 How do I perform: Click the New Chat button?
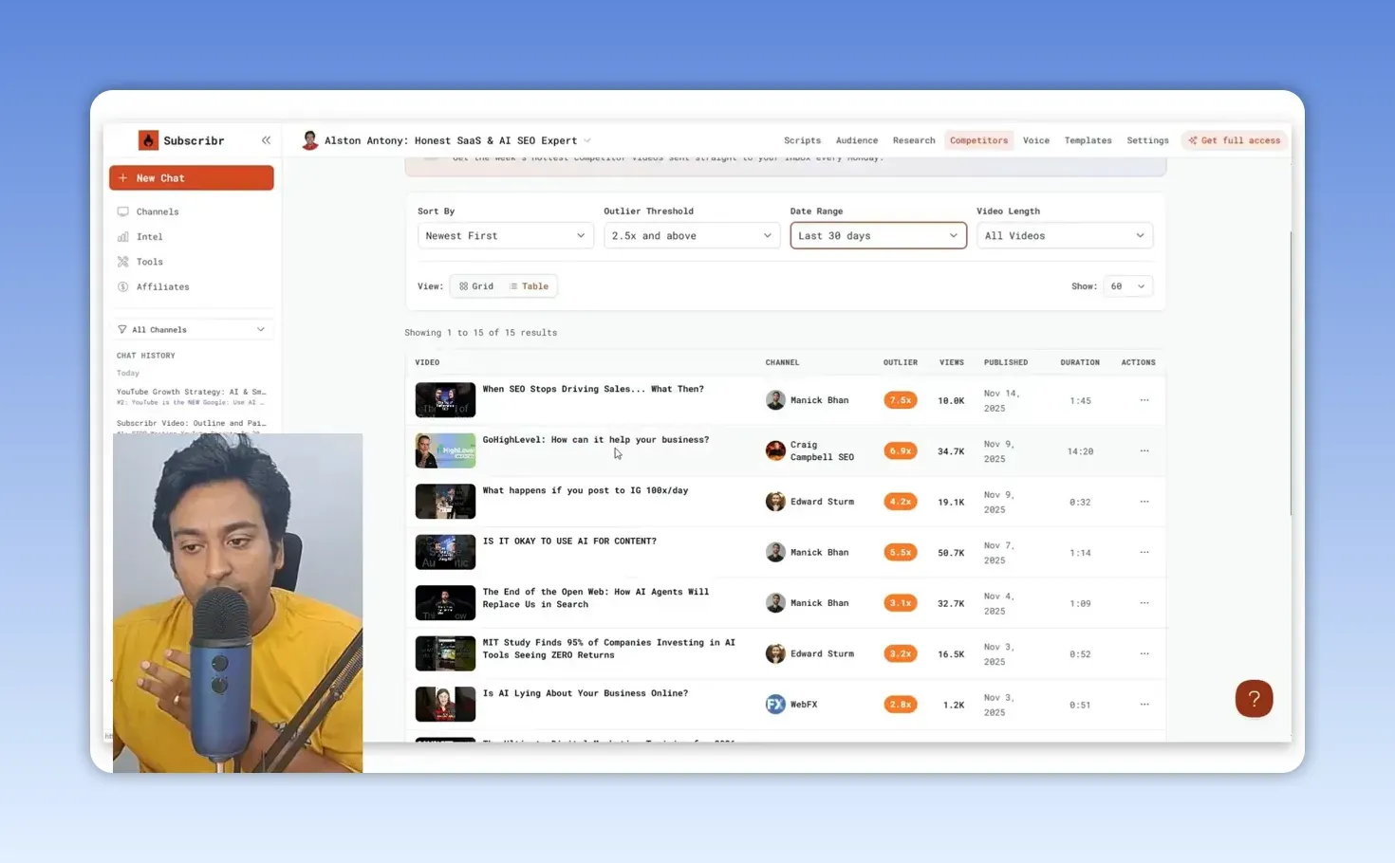[x=192, y=178]
